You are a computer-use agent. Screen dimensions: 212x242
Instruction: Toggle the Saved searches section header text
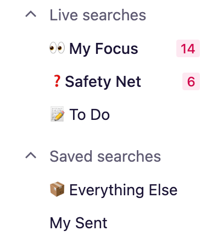tap(105, 156)
